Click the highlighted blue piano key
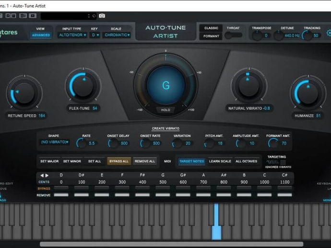 (x=216, y=222)
